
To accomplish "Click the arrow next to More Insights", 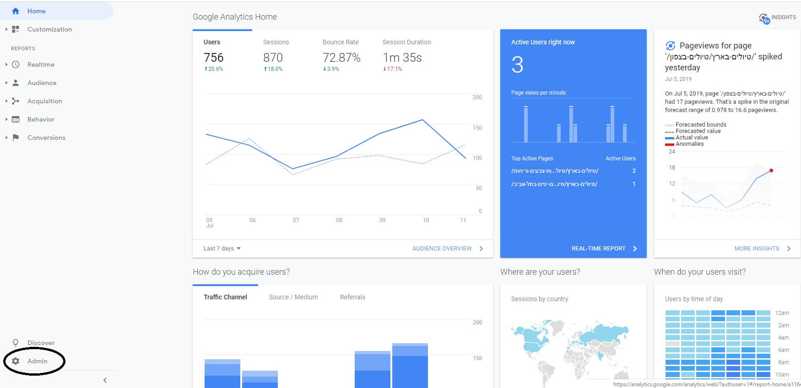I will click(x=789, y=249).
